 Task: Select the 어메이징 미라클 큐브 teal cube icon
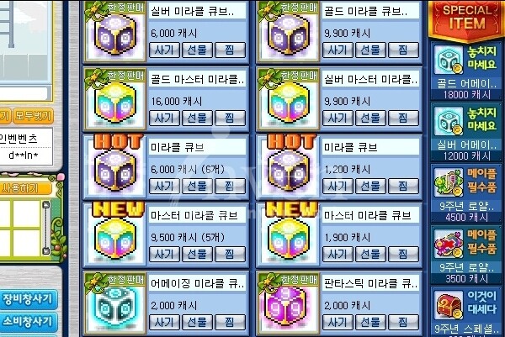(x=115, y=306)
